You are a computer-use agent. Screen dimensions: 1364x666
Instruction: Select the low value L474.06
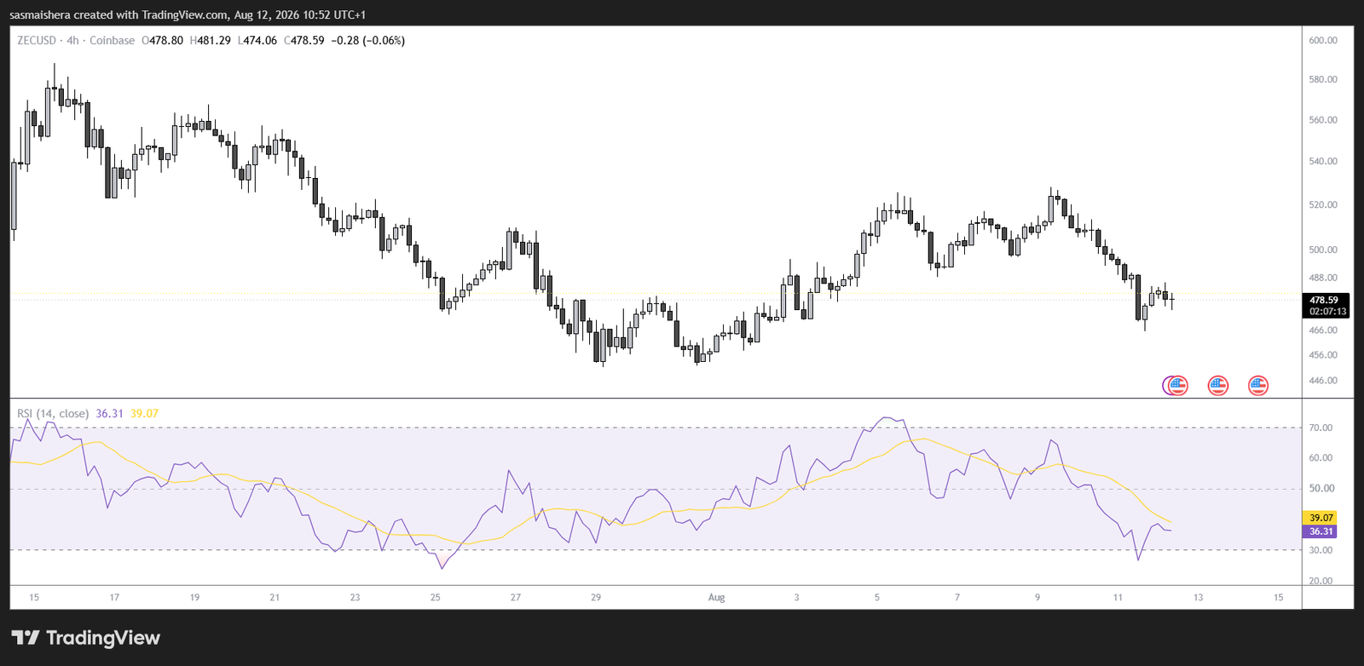pos(257,40)
